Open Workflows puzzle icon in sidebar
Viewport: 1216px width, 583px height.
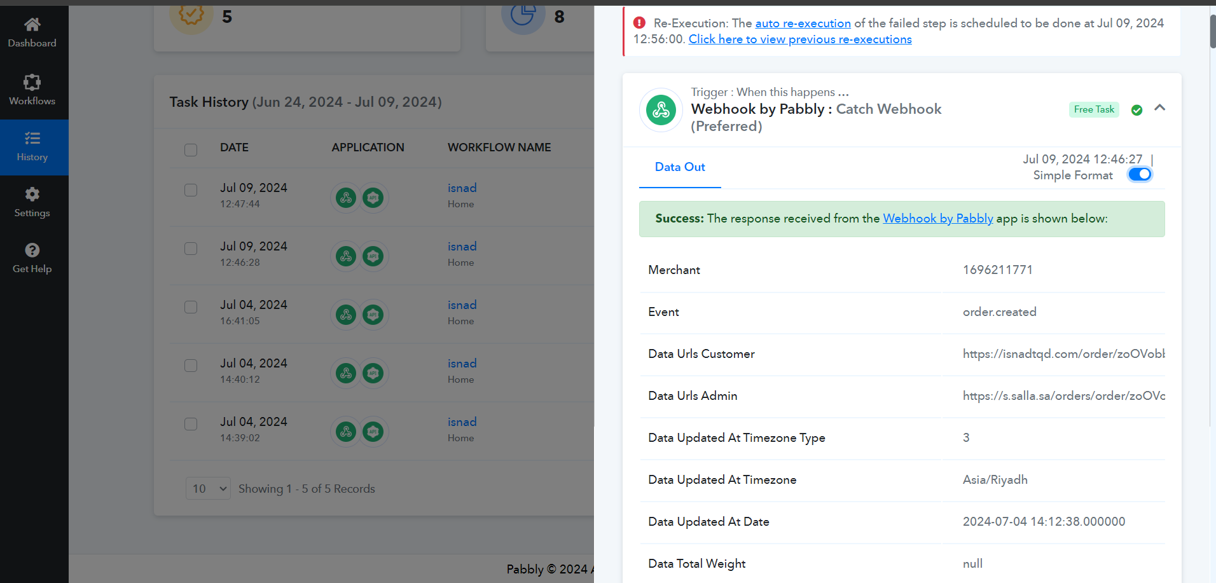click(x=32, y=82)
